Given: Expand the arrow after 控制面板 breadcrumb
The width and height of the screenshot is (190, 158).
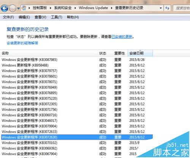Looking at the screenshot, I should pyautogui.click(x=51, y=8).
